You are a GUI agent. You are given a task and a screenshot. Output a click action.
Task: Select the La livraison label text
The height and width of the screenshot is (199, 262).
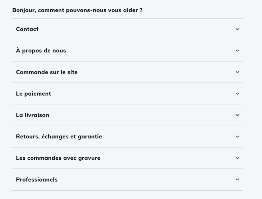pyautogui.click(x=32, y=115)
